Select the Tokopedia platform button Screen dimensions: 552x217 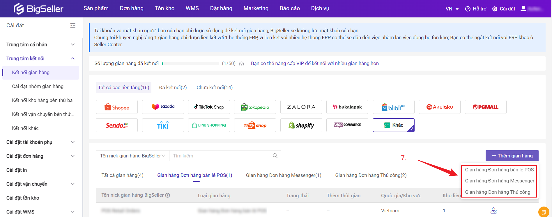tap(255, 107)
